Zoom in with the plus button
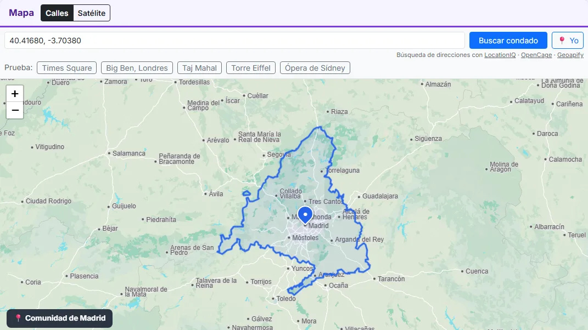The image size is (588, 330). tap(15, 94)
